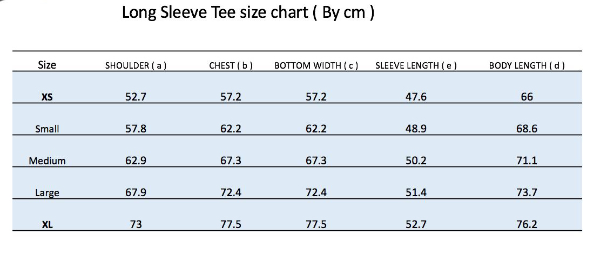This screenshot has width=607, height=267.
Task: Click the Medium chest value 67.3
Action: click(x=231, y=161)
